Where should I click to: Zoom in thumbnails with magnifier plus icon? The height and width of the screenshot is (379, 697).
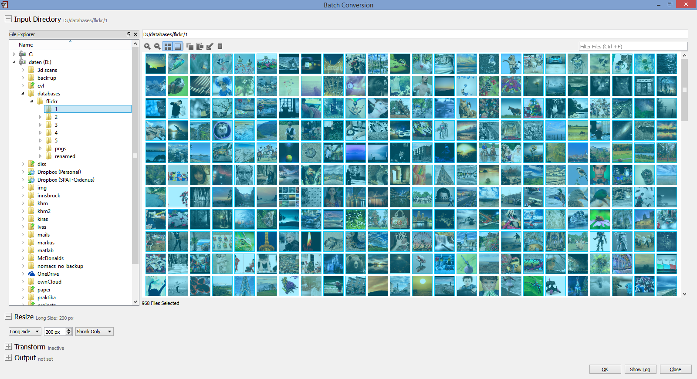coord(147,46)
